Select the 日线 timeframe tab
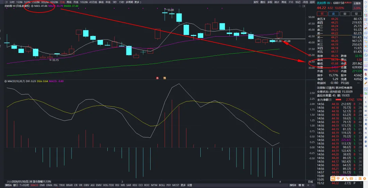368x188 pixels. pyautogui.click(x=62, y=2)
